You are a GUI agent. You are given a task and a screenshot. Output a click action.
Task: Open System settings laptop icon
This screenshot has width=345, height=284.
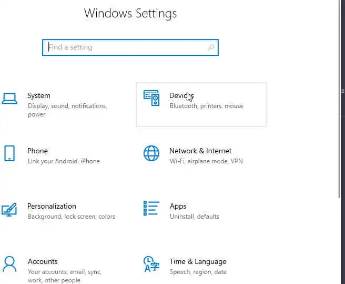click(x=9, y=99)
